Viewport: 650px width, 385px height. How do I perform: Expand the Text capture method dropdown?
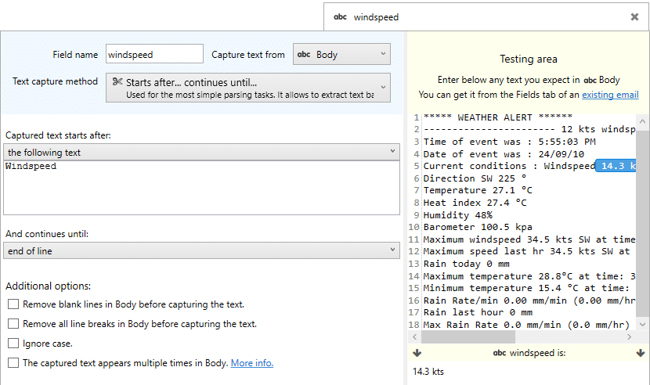(x=248, y=88)
